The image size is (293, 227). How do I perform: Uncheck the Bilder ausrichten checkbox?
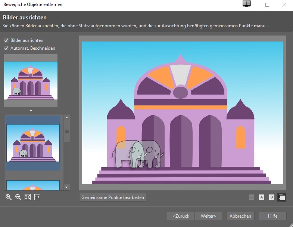(x=6, y=40)
